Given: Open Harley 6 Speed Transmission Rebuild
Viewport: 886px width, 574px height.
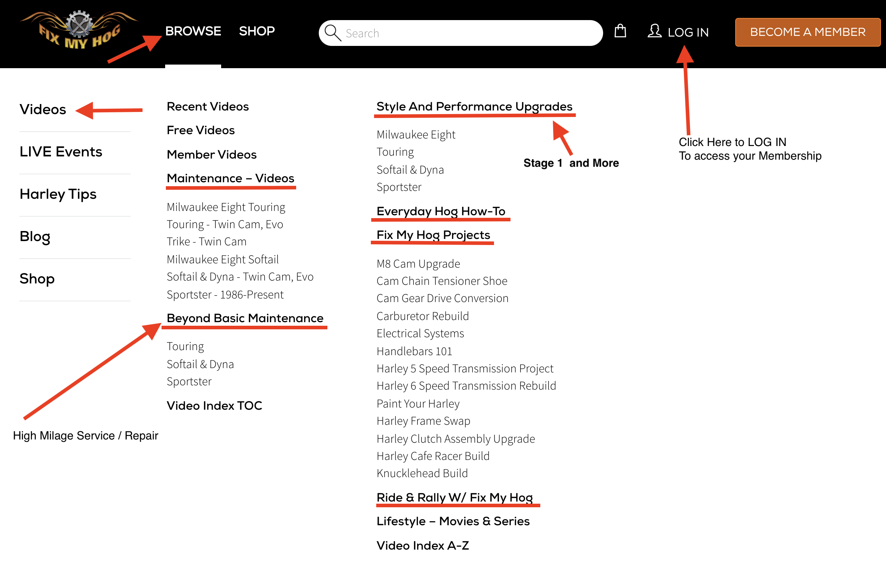Looking at the screenshot, I should (x=466, y=386).
